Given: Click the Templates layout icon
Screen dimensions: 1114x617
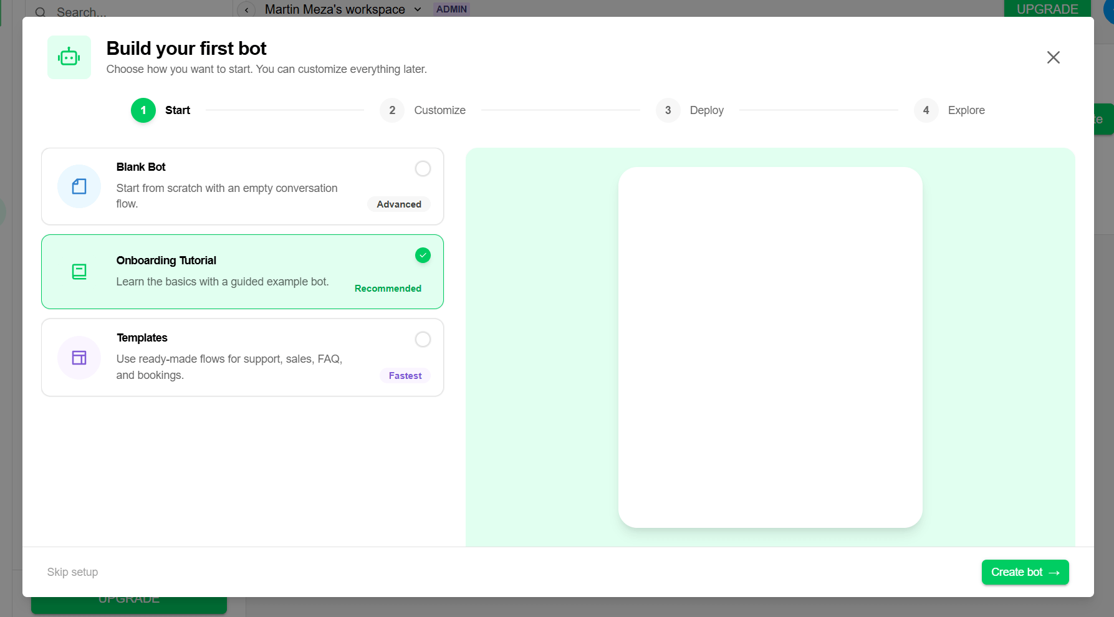Looking at the screenshot, I should point(79,358).
